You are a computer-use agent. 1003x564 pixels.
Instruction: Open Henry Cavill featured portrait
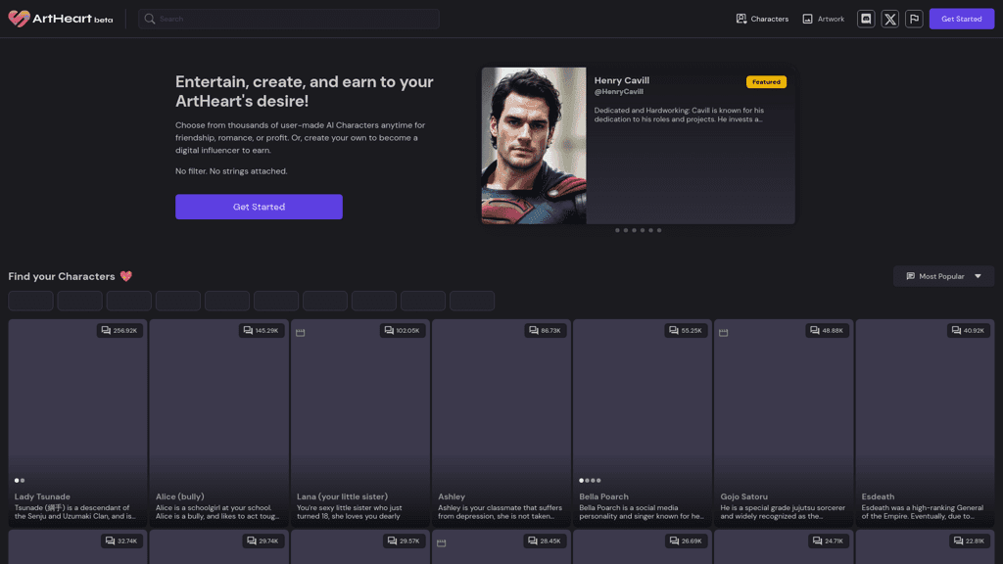point(534,146)
